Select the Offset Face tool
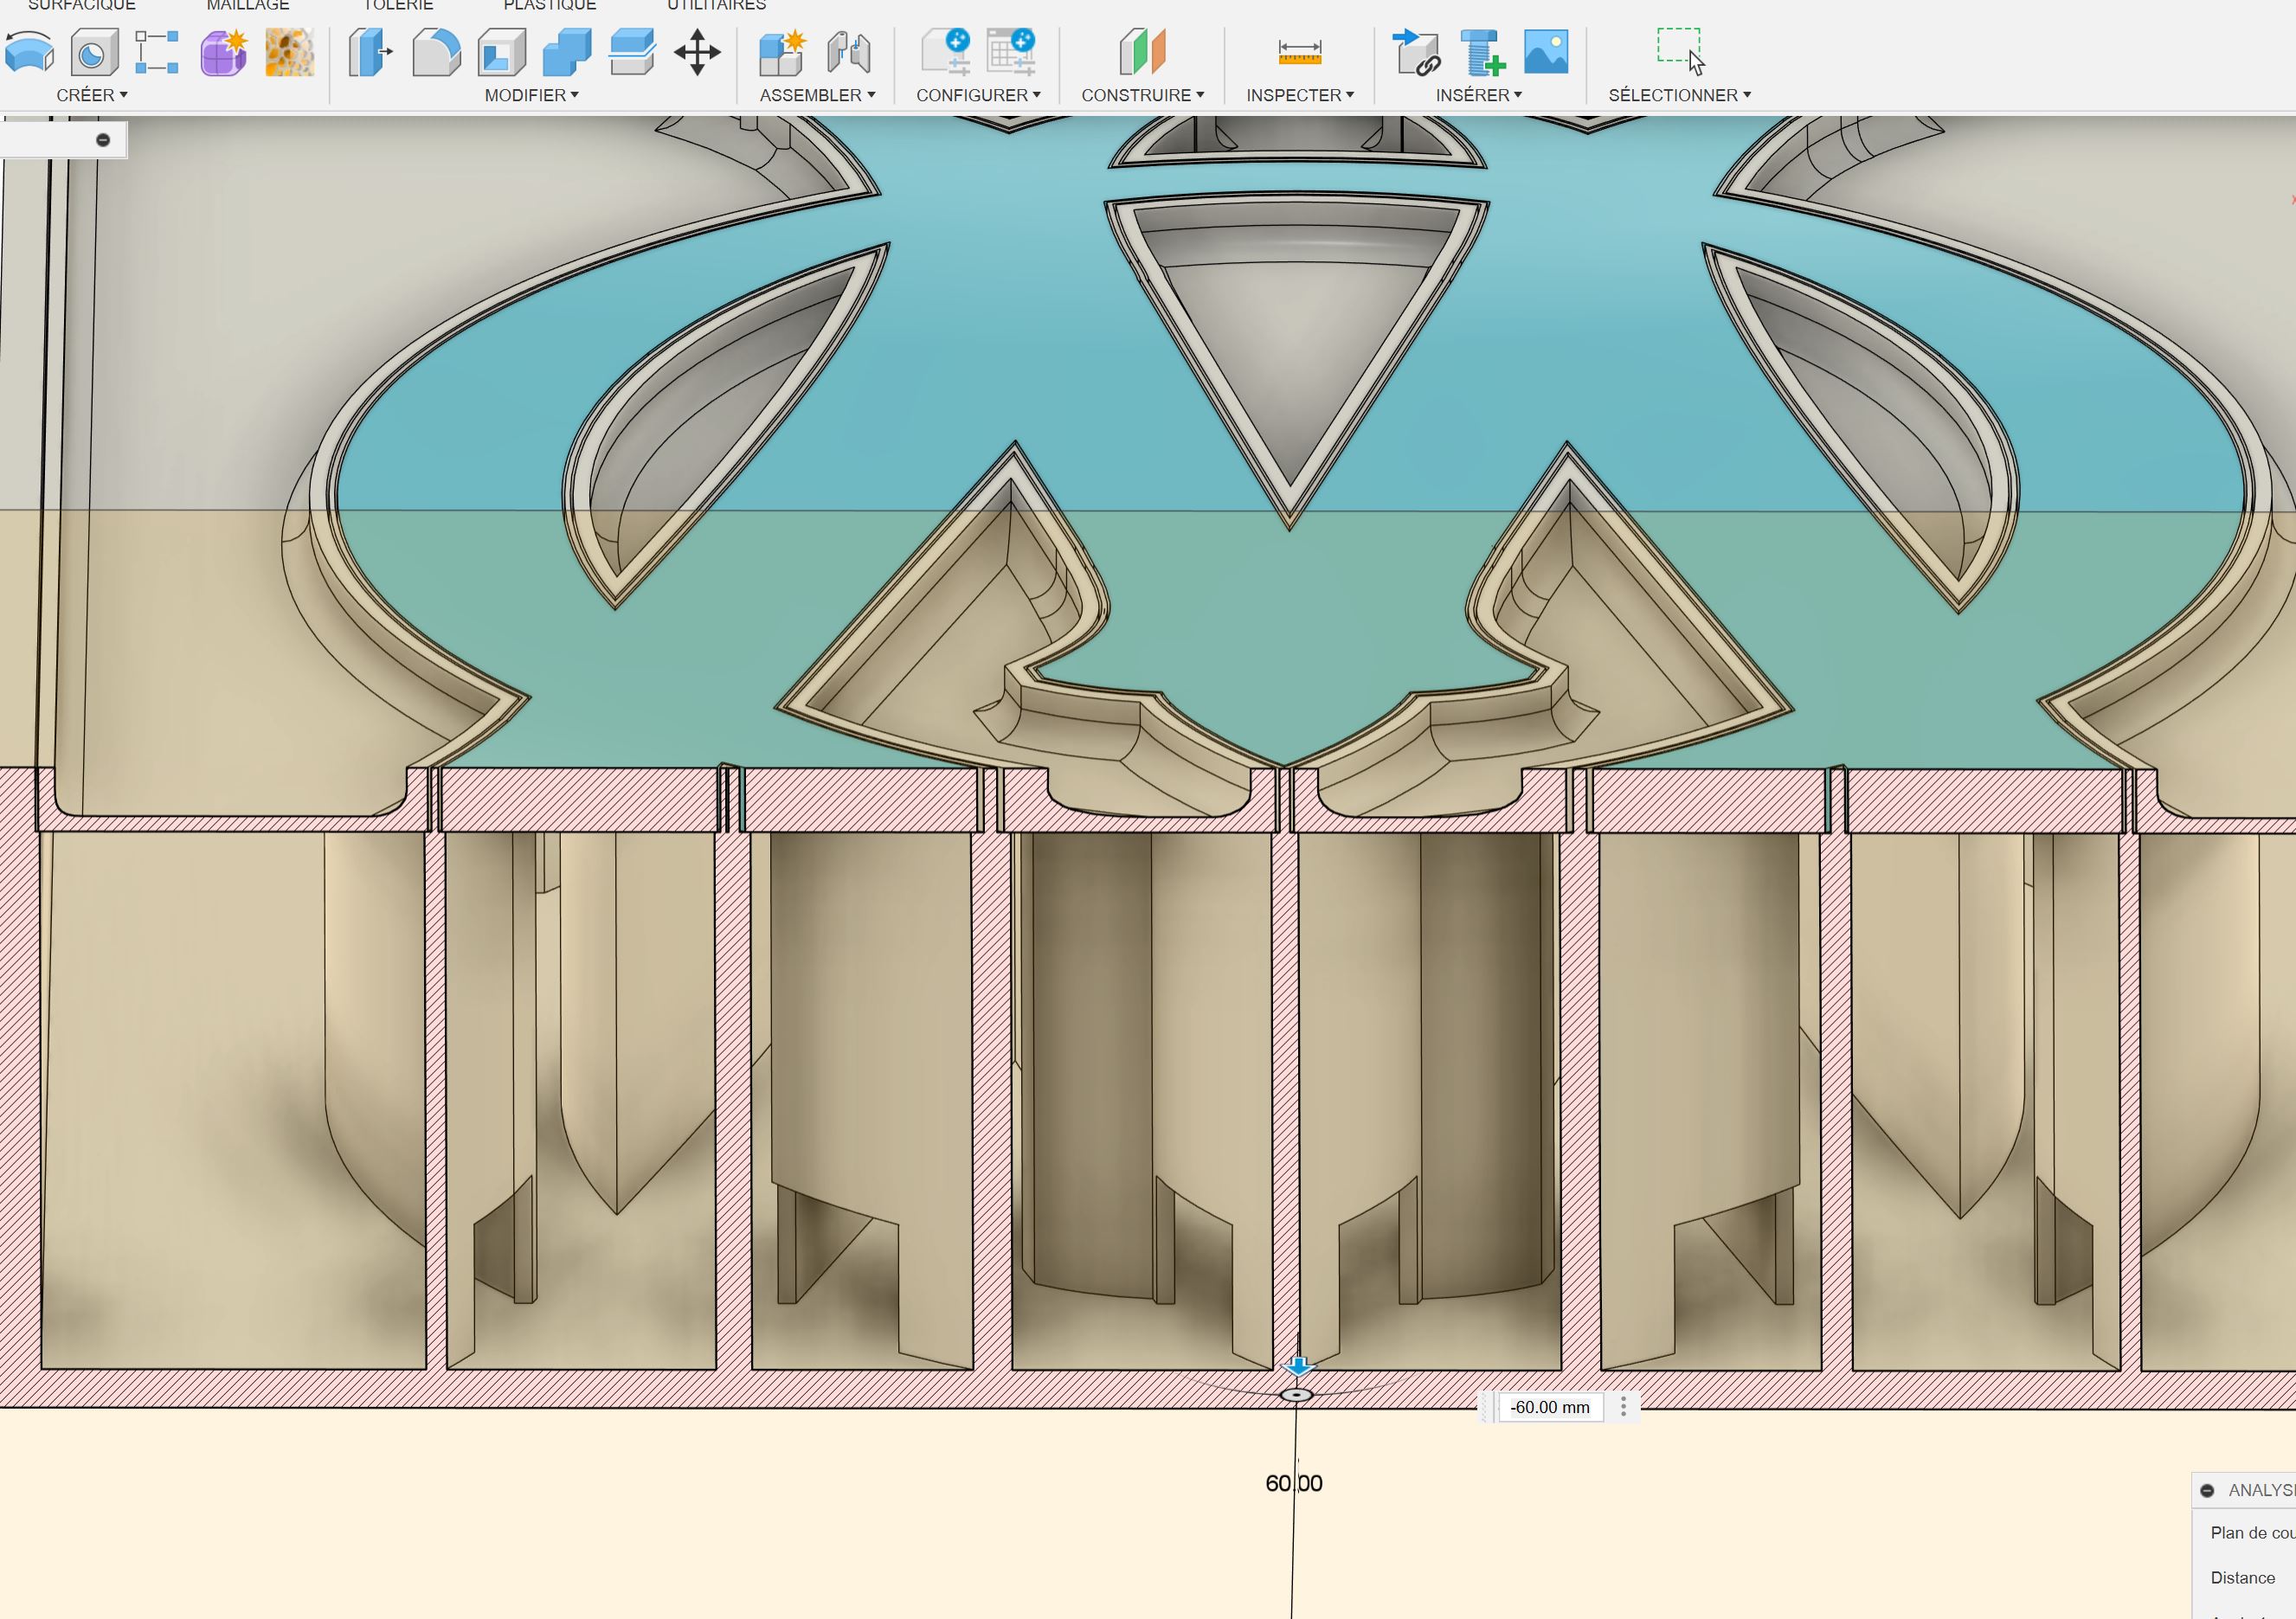The height and width of the screenshot is (1619, 2296). tap(632, 52)
